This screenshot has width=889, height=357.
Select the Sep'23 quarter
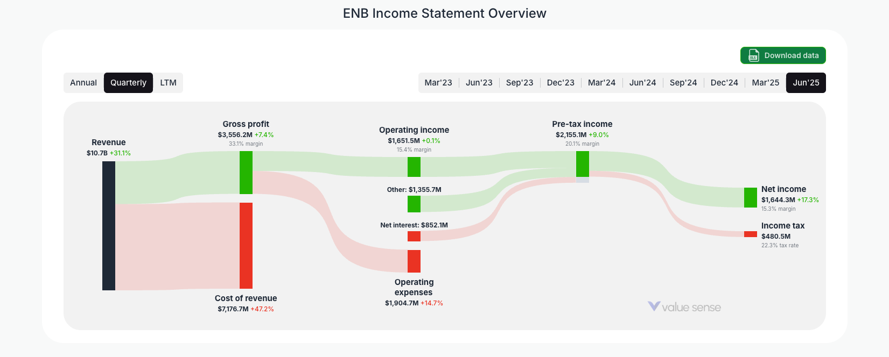(x=520, y=83)
